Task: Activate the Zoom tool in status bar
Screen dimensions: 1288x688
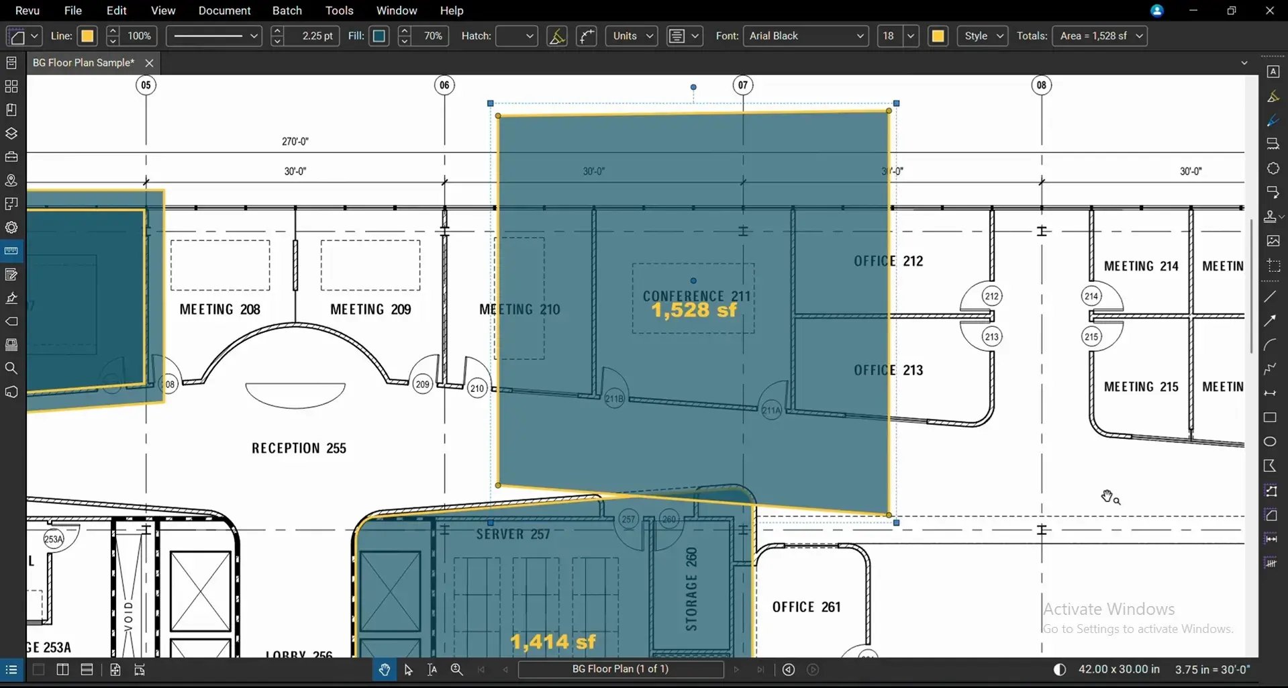Action: tap(456, 670)
